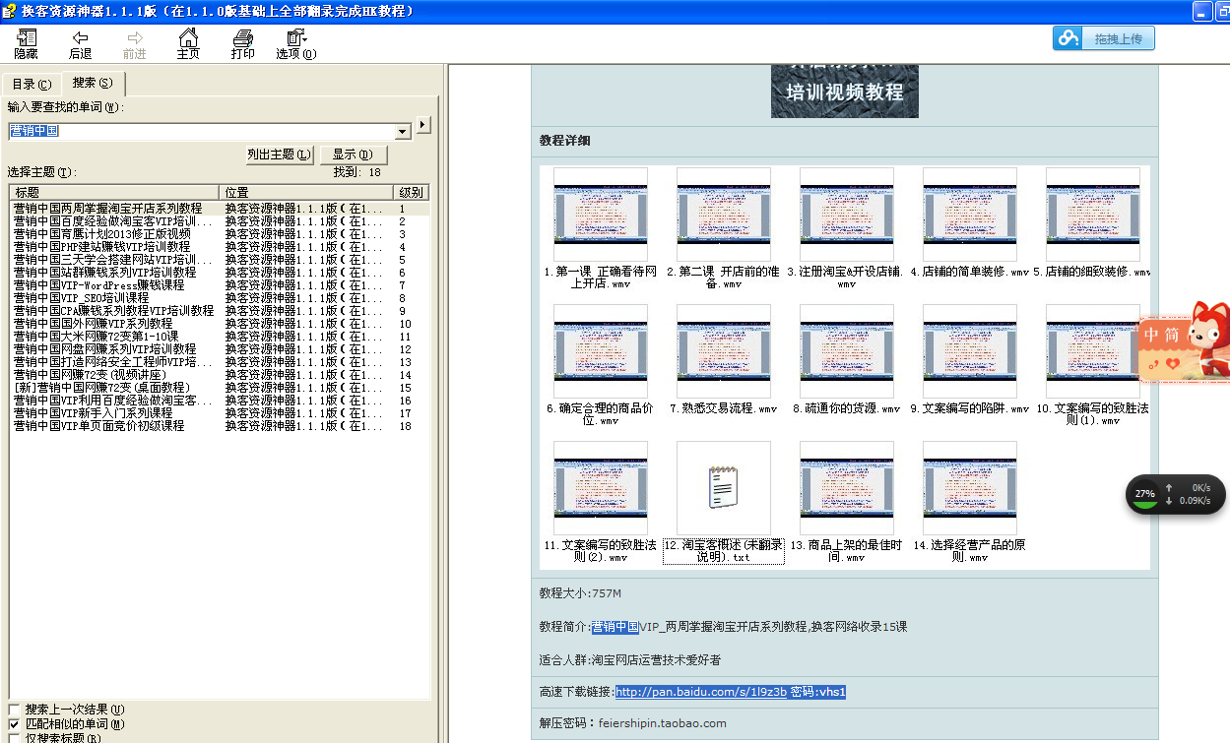
Task: Click the 中简 input method mascot widget
Action: [1184, 343]
